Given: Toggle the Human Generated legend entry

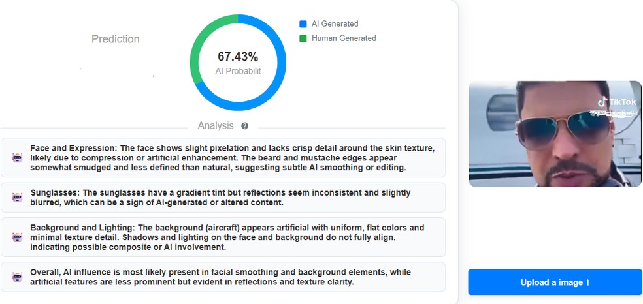Looking at the screenshot, I should [337, 38].
